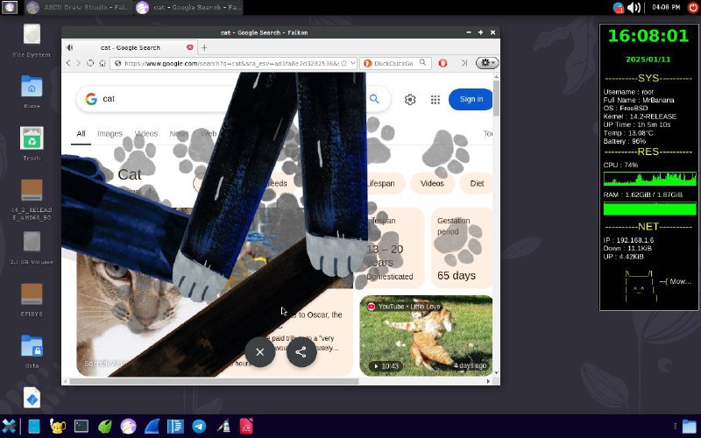Select the All search tab

[81, 133]
